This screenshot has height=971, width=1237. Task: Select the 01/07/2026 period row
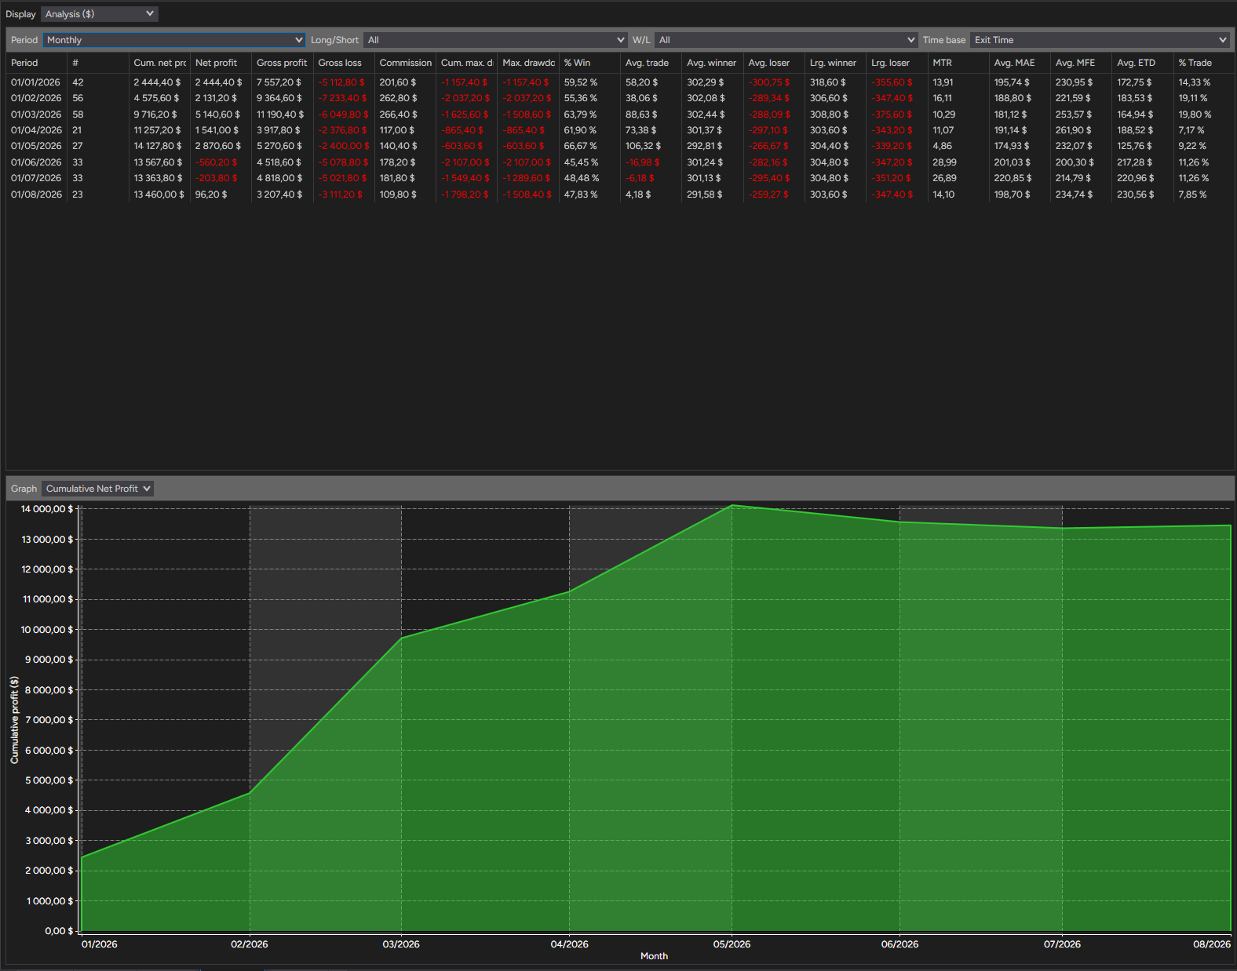[620, 178]
